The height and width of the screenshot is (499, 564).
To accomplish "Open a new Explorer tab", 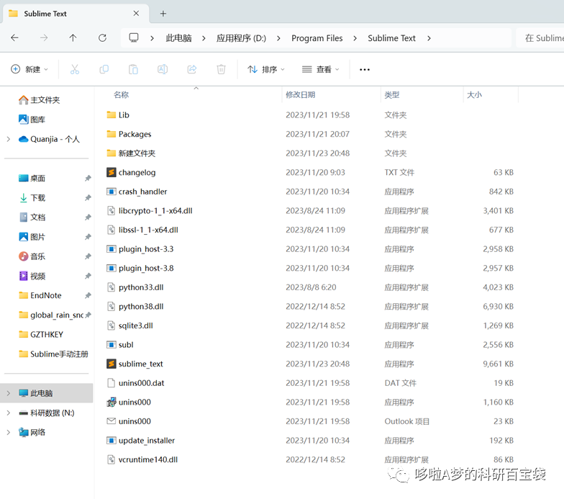I will pyautogui.click(x=163, y=14).
